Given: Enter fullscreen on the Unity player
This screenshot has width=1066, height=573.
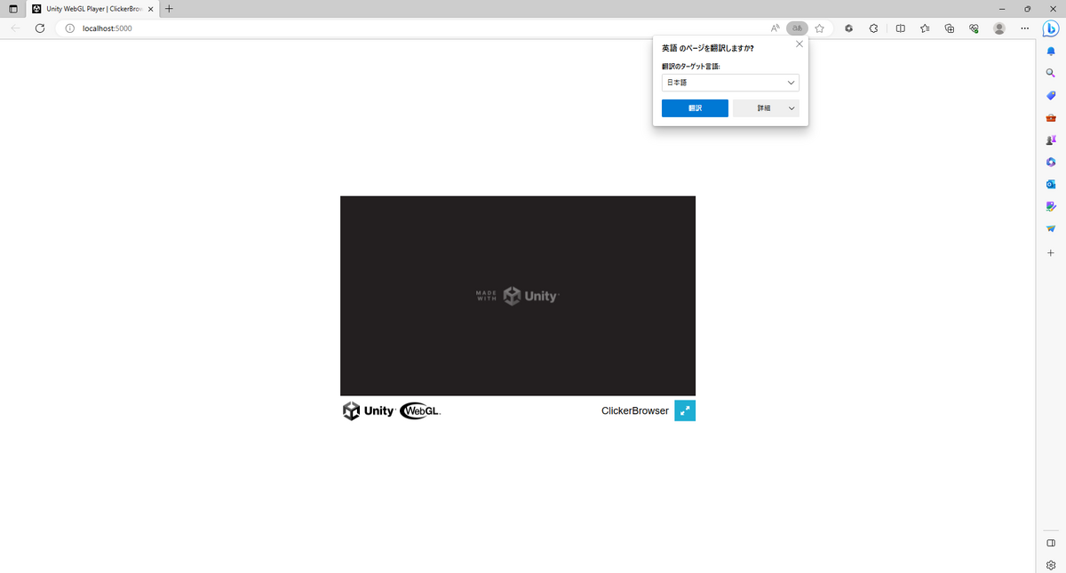Looking at the screenshot, I should [x=684, y=410].
